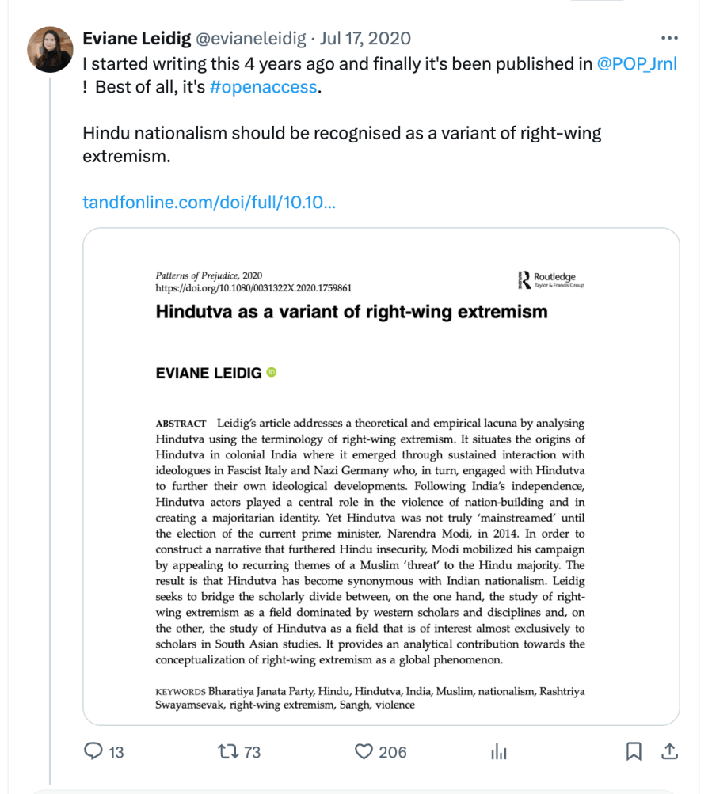Click the Jul 17, 2020 timestamp
This screenshot has width=712, height=794.
365,38
